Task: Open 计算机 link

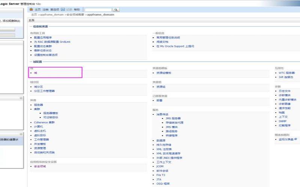Action: click(x=39, y=127)
